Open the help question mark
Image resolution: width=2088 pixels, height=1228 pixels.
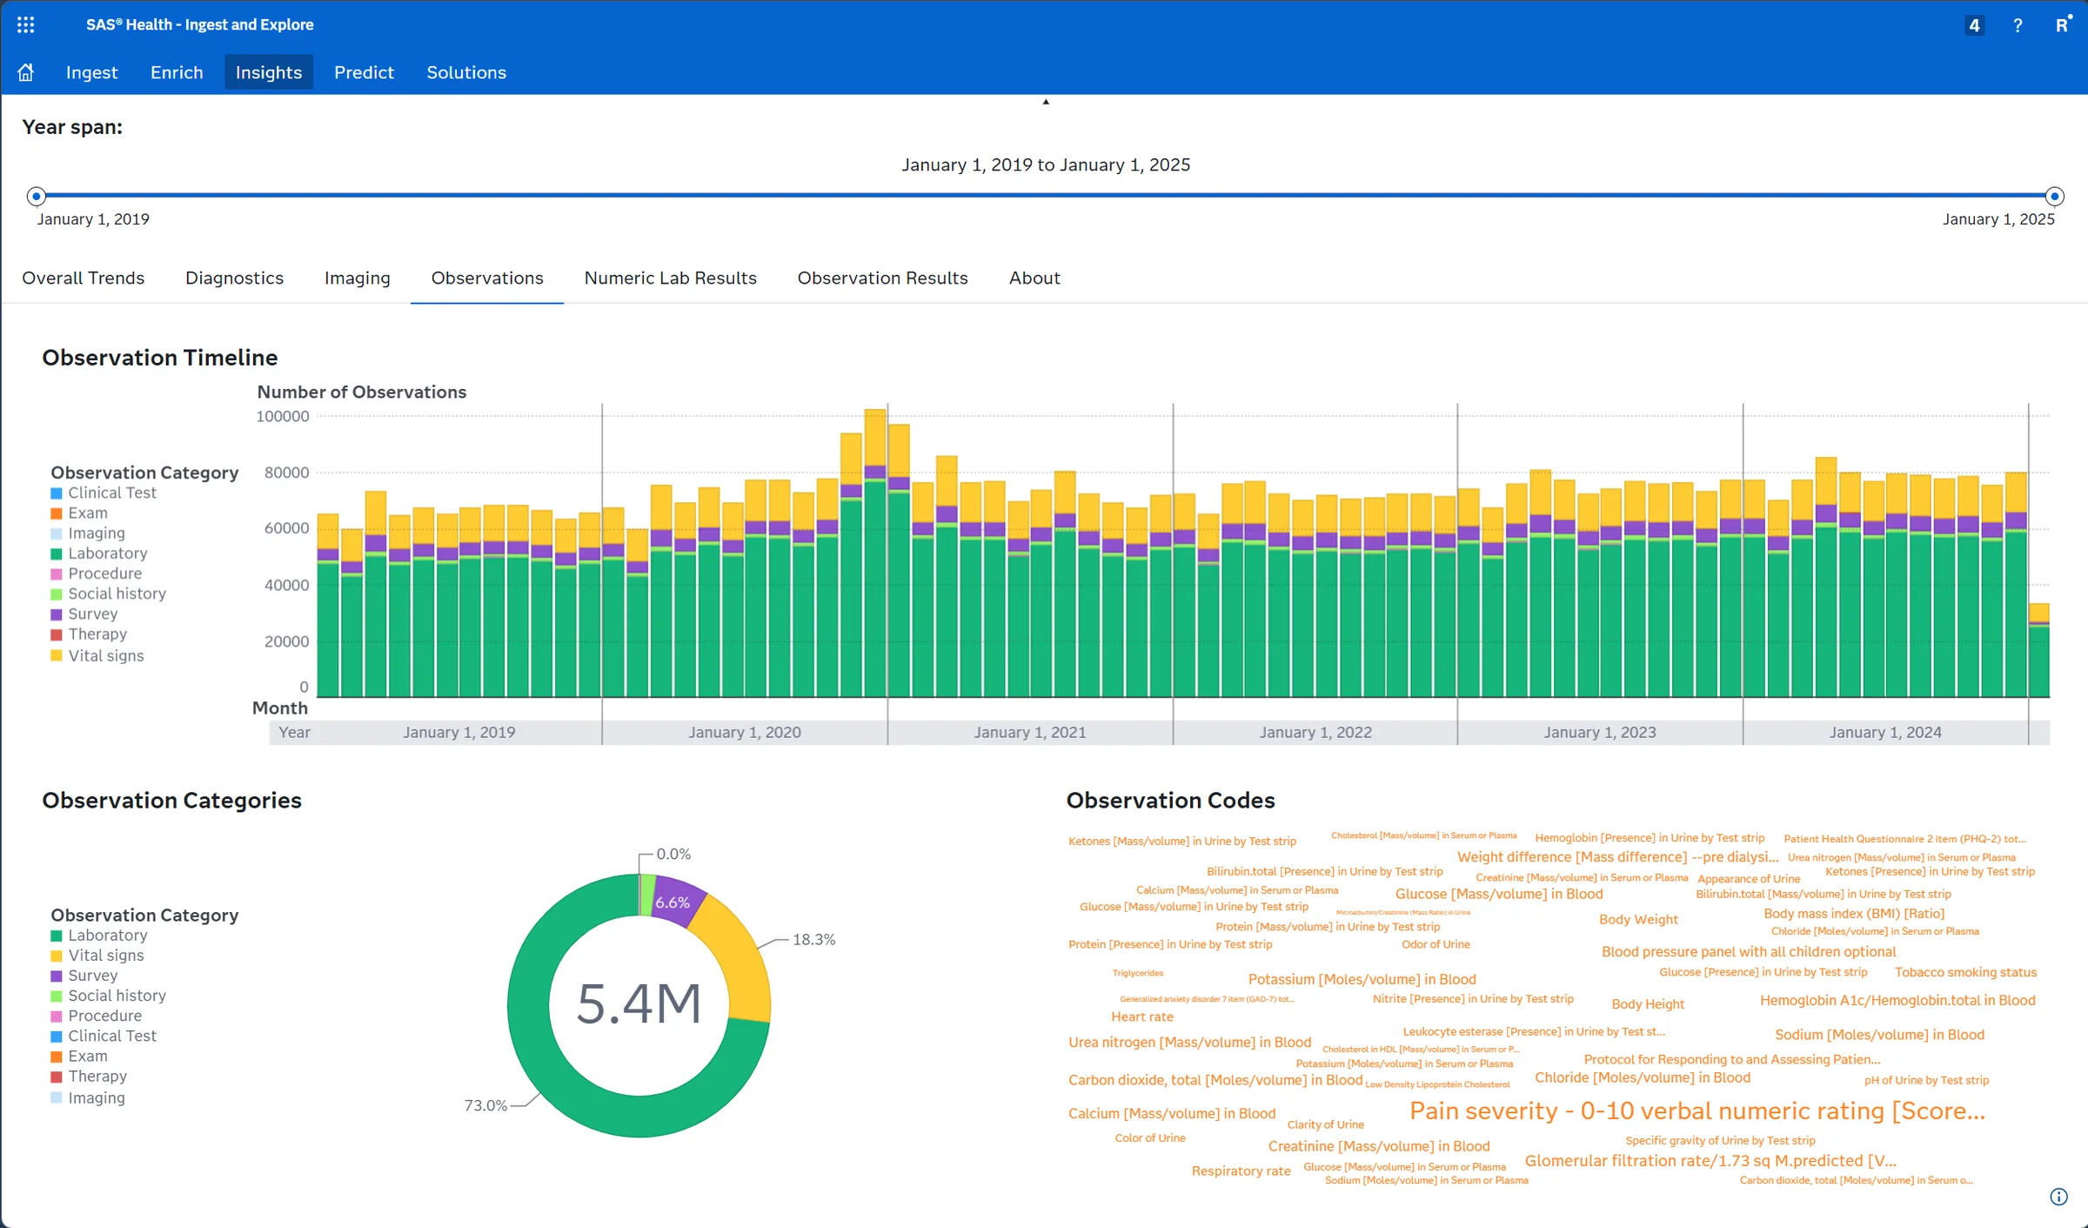pos(2018,25)
